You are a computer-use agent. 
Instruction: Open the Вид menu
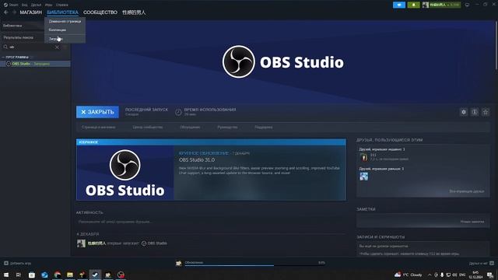click(x=24, y=5)
